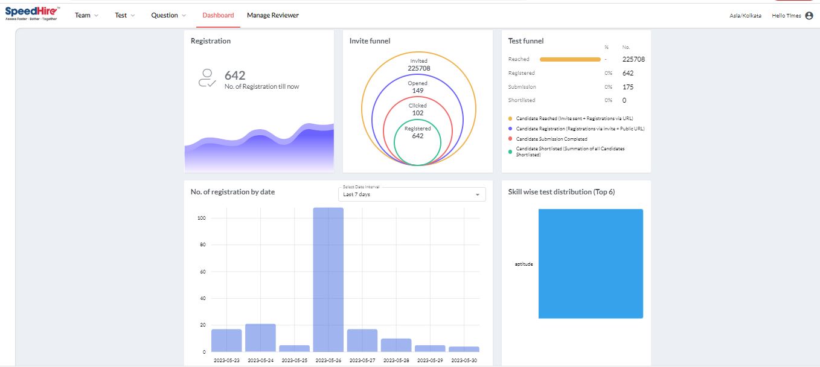
Task: Click the purple Candidate Registration legend dot
Action: coord(510,129)
